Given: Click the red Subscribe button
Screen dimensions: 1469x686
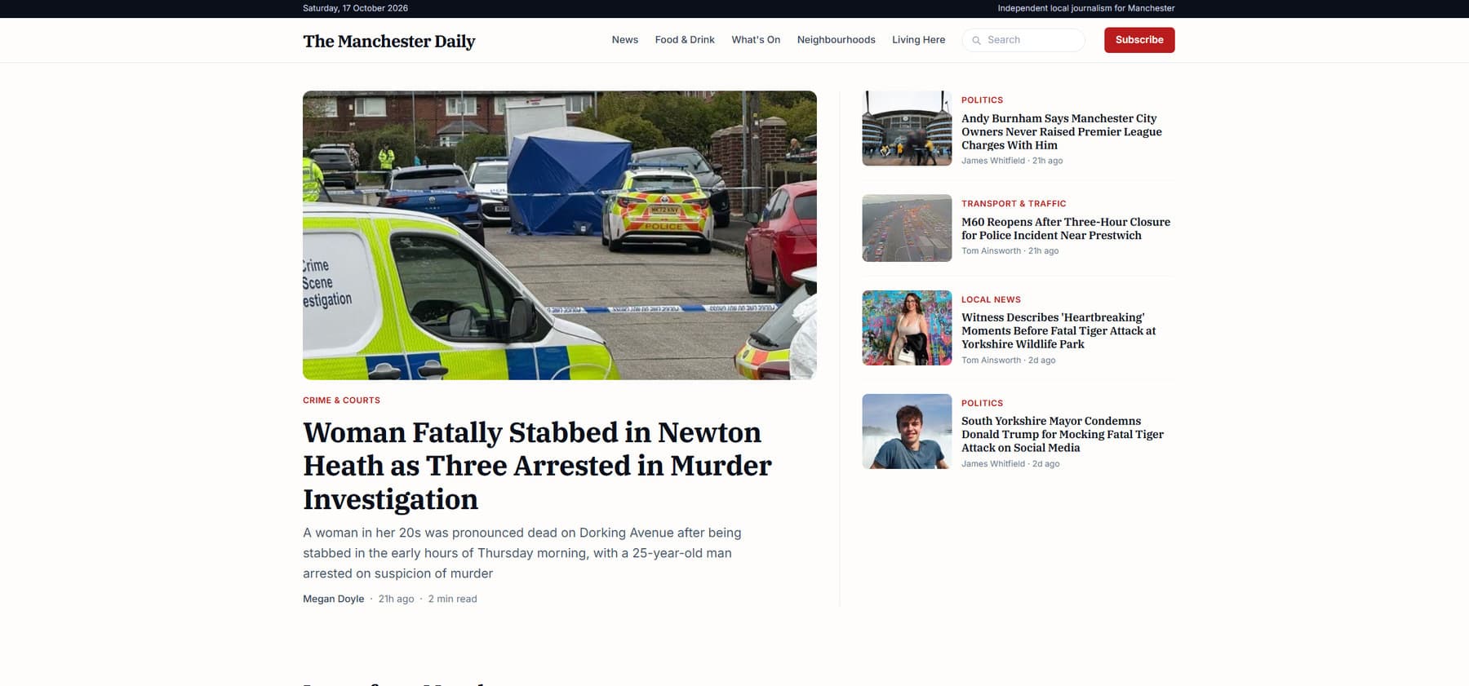Looking at the screenshot, I should coord(1139,40).
